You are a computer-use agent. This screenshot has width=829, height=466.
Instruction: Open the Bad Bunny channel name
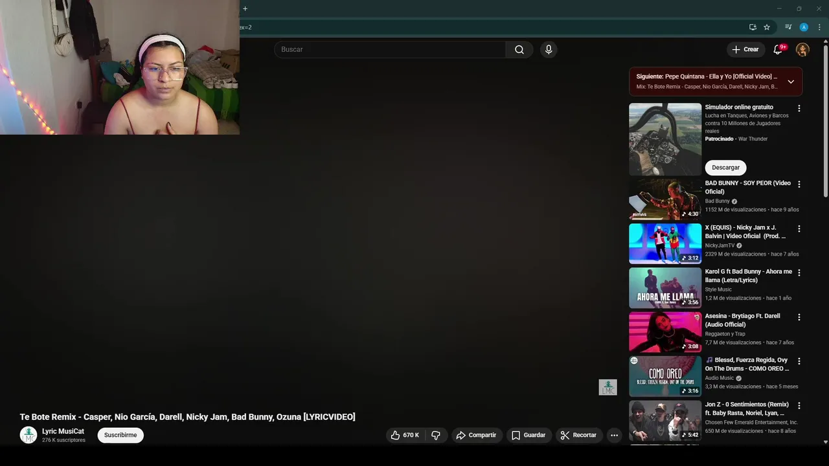[x=717, y=201]
